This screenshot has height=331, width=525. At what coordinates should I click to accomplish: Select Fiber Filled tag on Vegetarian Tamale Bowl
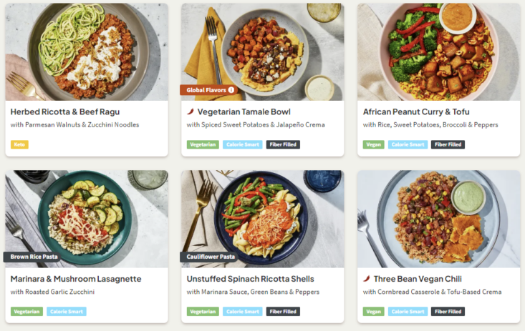click(283, 144)
